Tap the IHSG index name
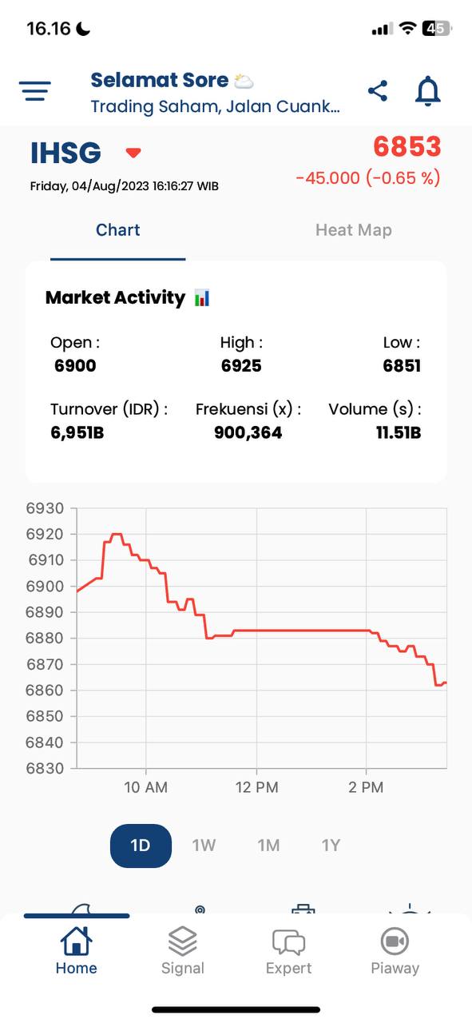The image size is (472, 1023). pyautogui.click(x=65, y=153)
